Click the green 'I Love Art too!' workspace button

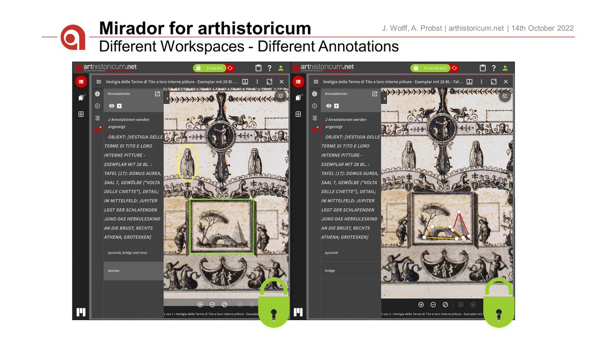430,68
